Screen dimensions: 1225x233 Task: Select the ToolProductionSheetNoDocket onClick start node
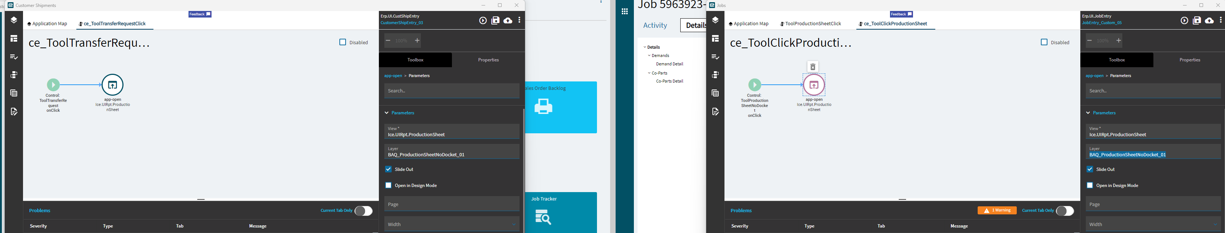tap(755, 85)
